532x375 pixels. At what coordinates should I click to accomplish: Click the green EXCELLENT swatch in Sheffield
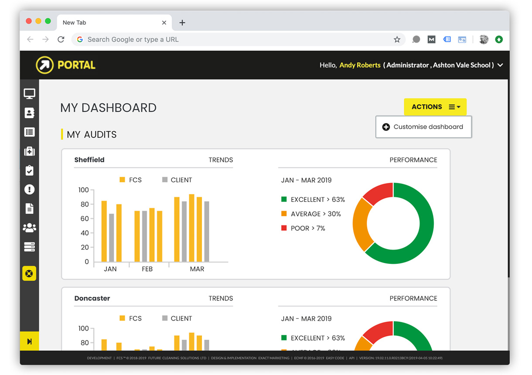[284, 199]
